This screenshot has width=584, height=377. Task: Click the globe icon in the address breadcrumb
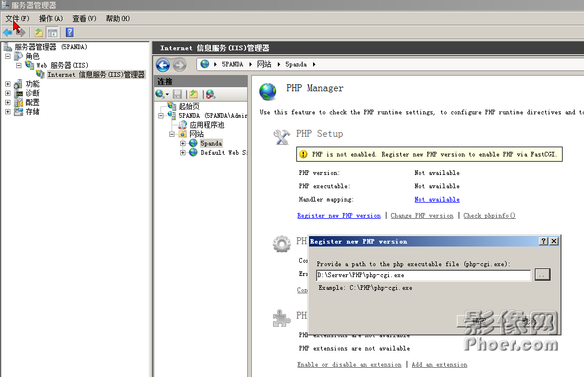(204, 64)
